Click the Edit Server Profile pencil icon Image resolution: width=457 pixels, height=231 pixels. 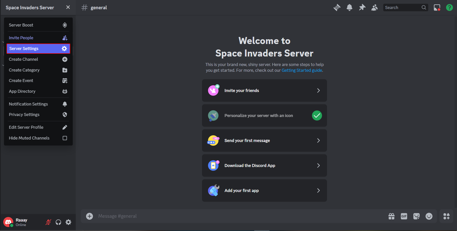[x=65, y=127]
